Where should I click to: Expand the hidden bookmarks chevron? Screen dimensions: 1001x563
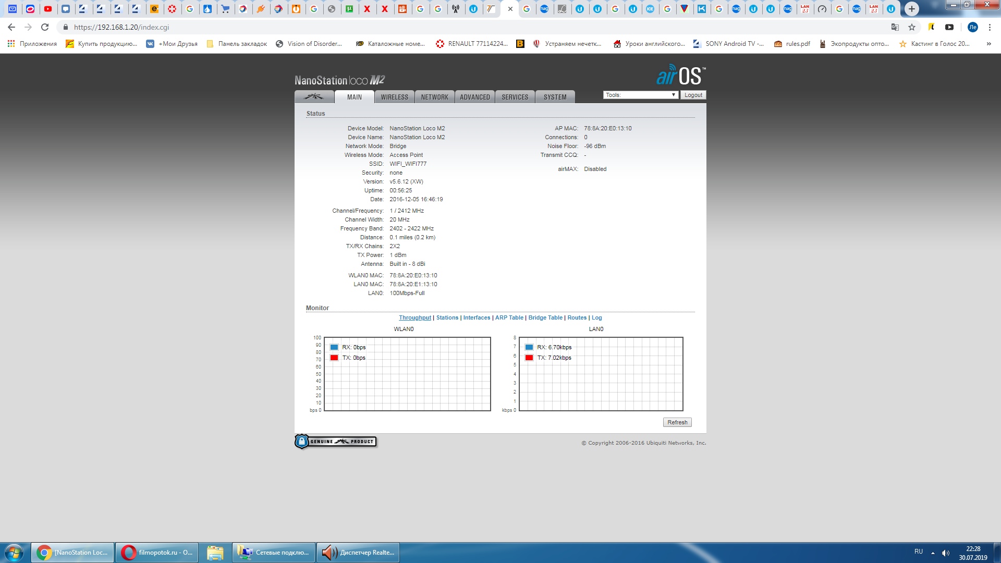point(988,44)
